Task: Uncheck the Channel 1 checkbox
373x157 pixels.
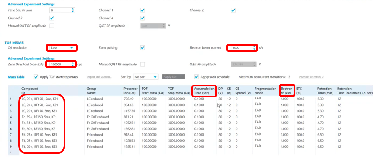Action: click(142, 10)
